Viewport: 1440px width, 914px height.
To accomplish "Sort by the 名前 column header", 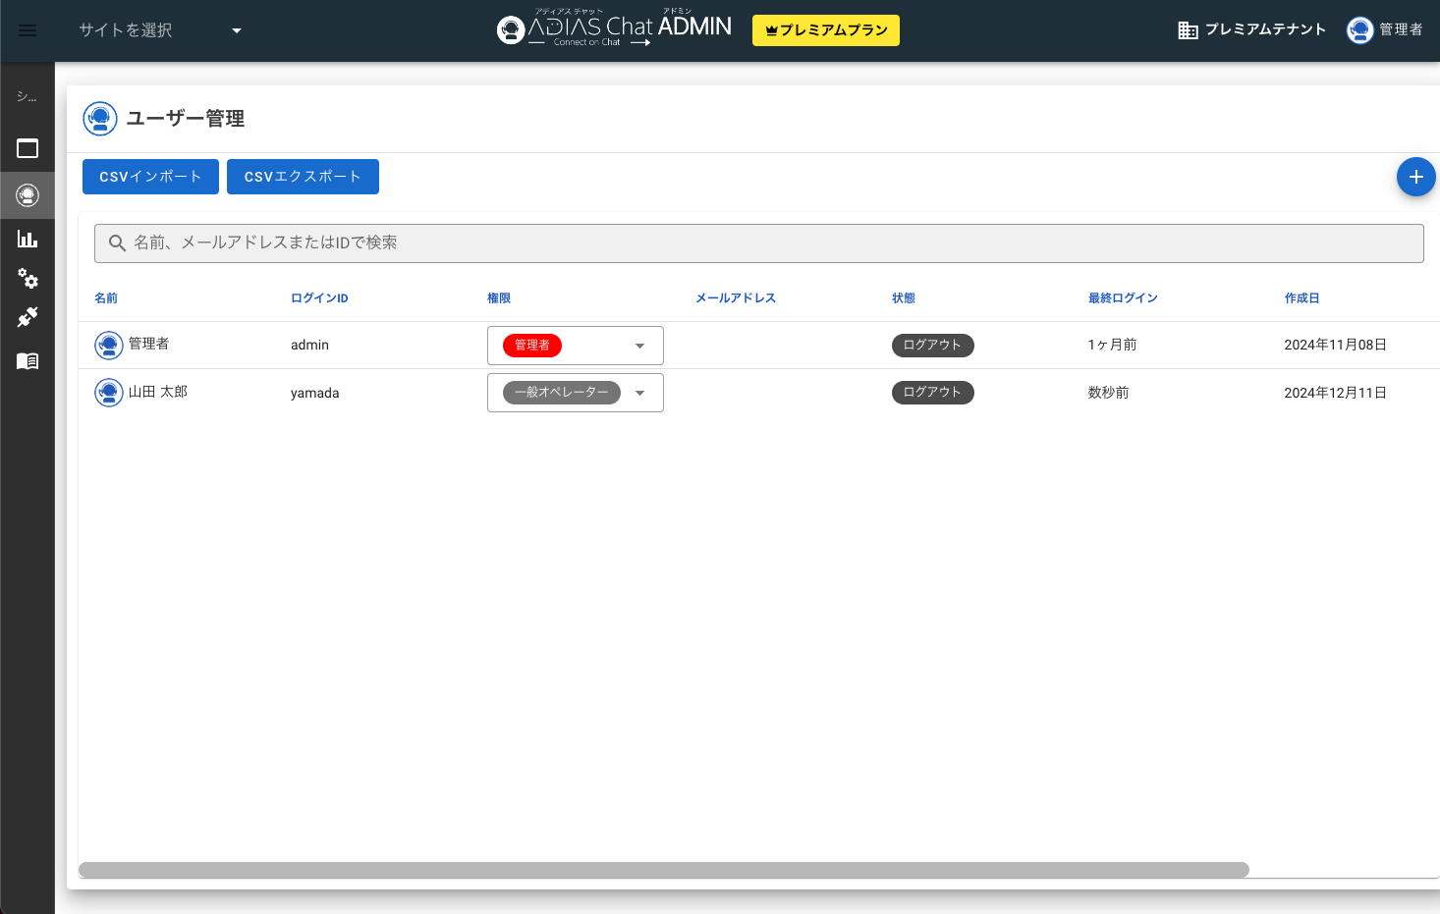I will point(106,298).
